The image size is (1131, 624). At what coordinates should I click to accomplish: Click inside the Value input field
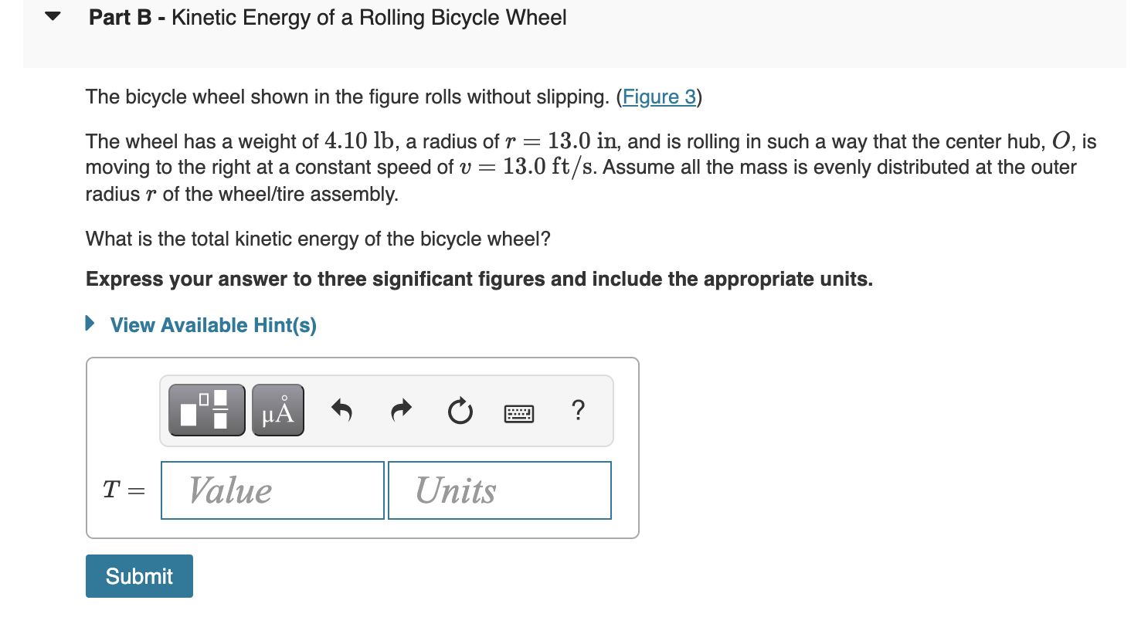pos(272,490)
